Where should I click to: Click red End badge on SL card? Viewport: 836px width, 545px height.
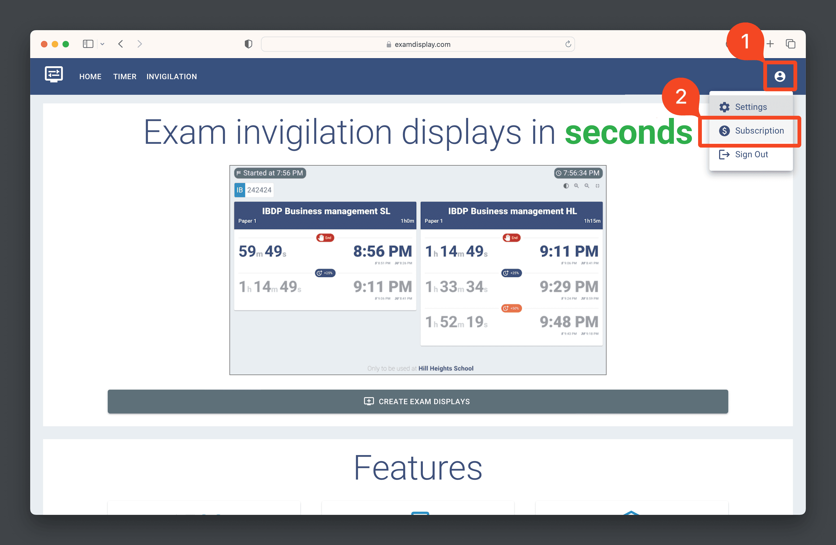click(325, 238)
